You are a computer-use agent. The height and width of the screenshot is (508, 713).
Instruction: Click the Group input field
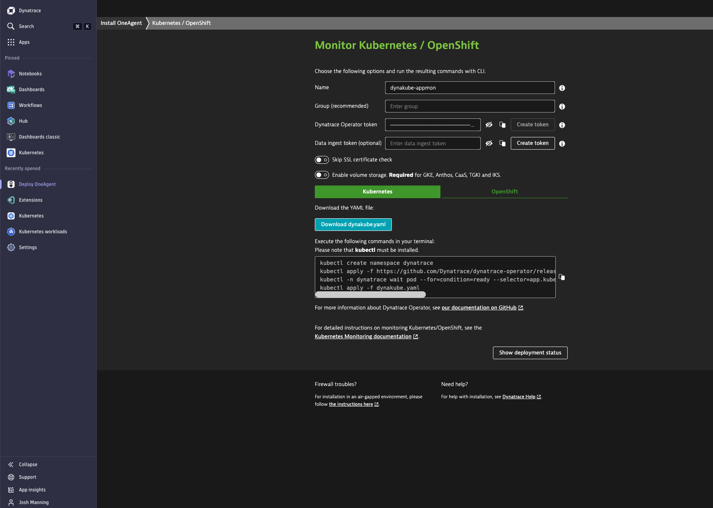pos(470,106)
